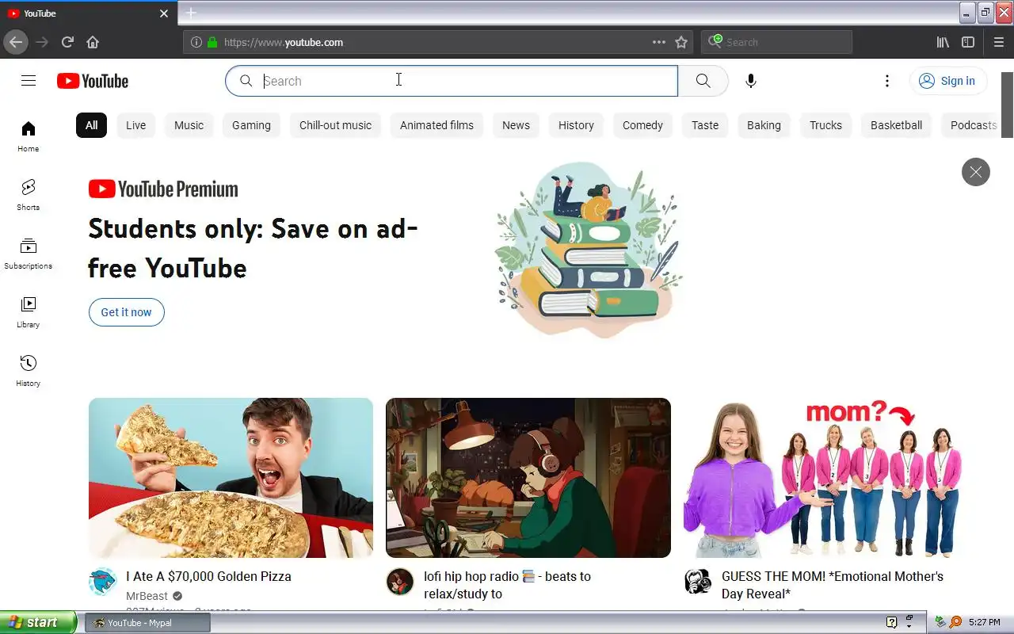
Task: Click the help question mark tray icon
Action: click(891, 622)
